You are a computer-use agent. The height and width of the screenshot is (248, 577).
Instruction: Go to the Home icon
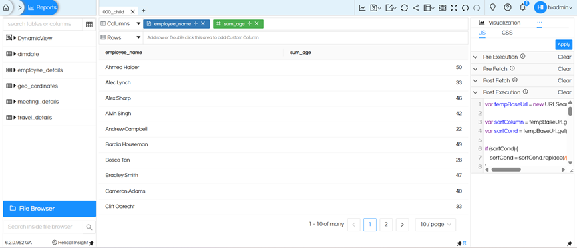click(5, 7)
